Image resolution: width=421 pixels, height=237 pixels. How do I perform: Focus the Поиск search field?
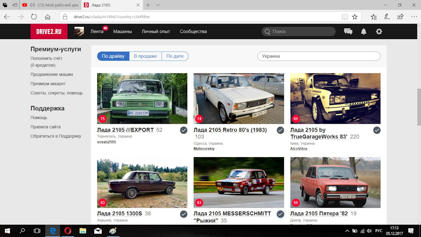point(299,32)
